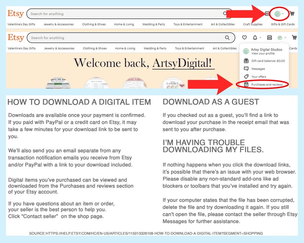Expand the arrow beside the notifications bell

coord(260,38)
